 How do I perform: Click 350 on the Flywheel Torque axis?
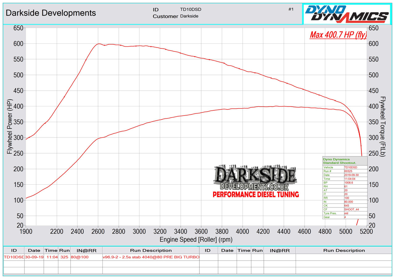tap(373, 122)
